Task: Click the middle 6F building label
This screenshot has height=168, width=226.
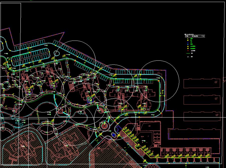Action: [216, 98]
